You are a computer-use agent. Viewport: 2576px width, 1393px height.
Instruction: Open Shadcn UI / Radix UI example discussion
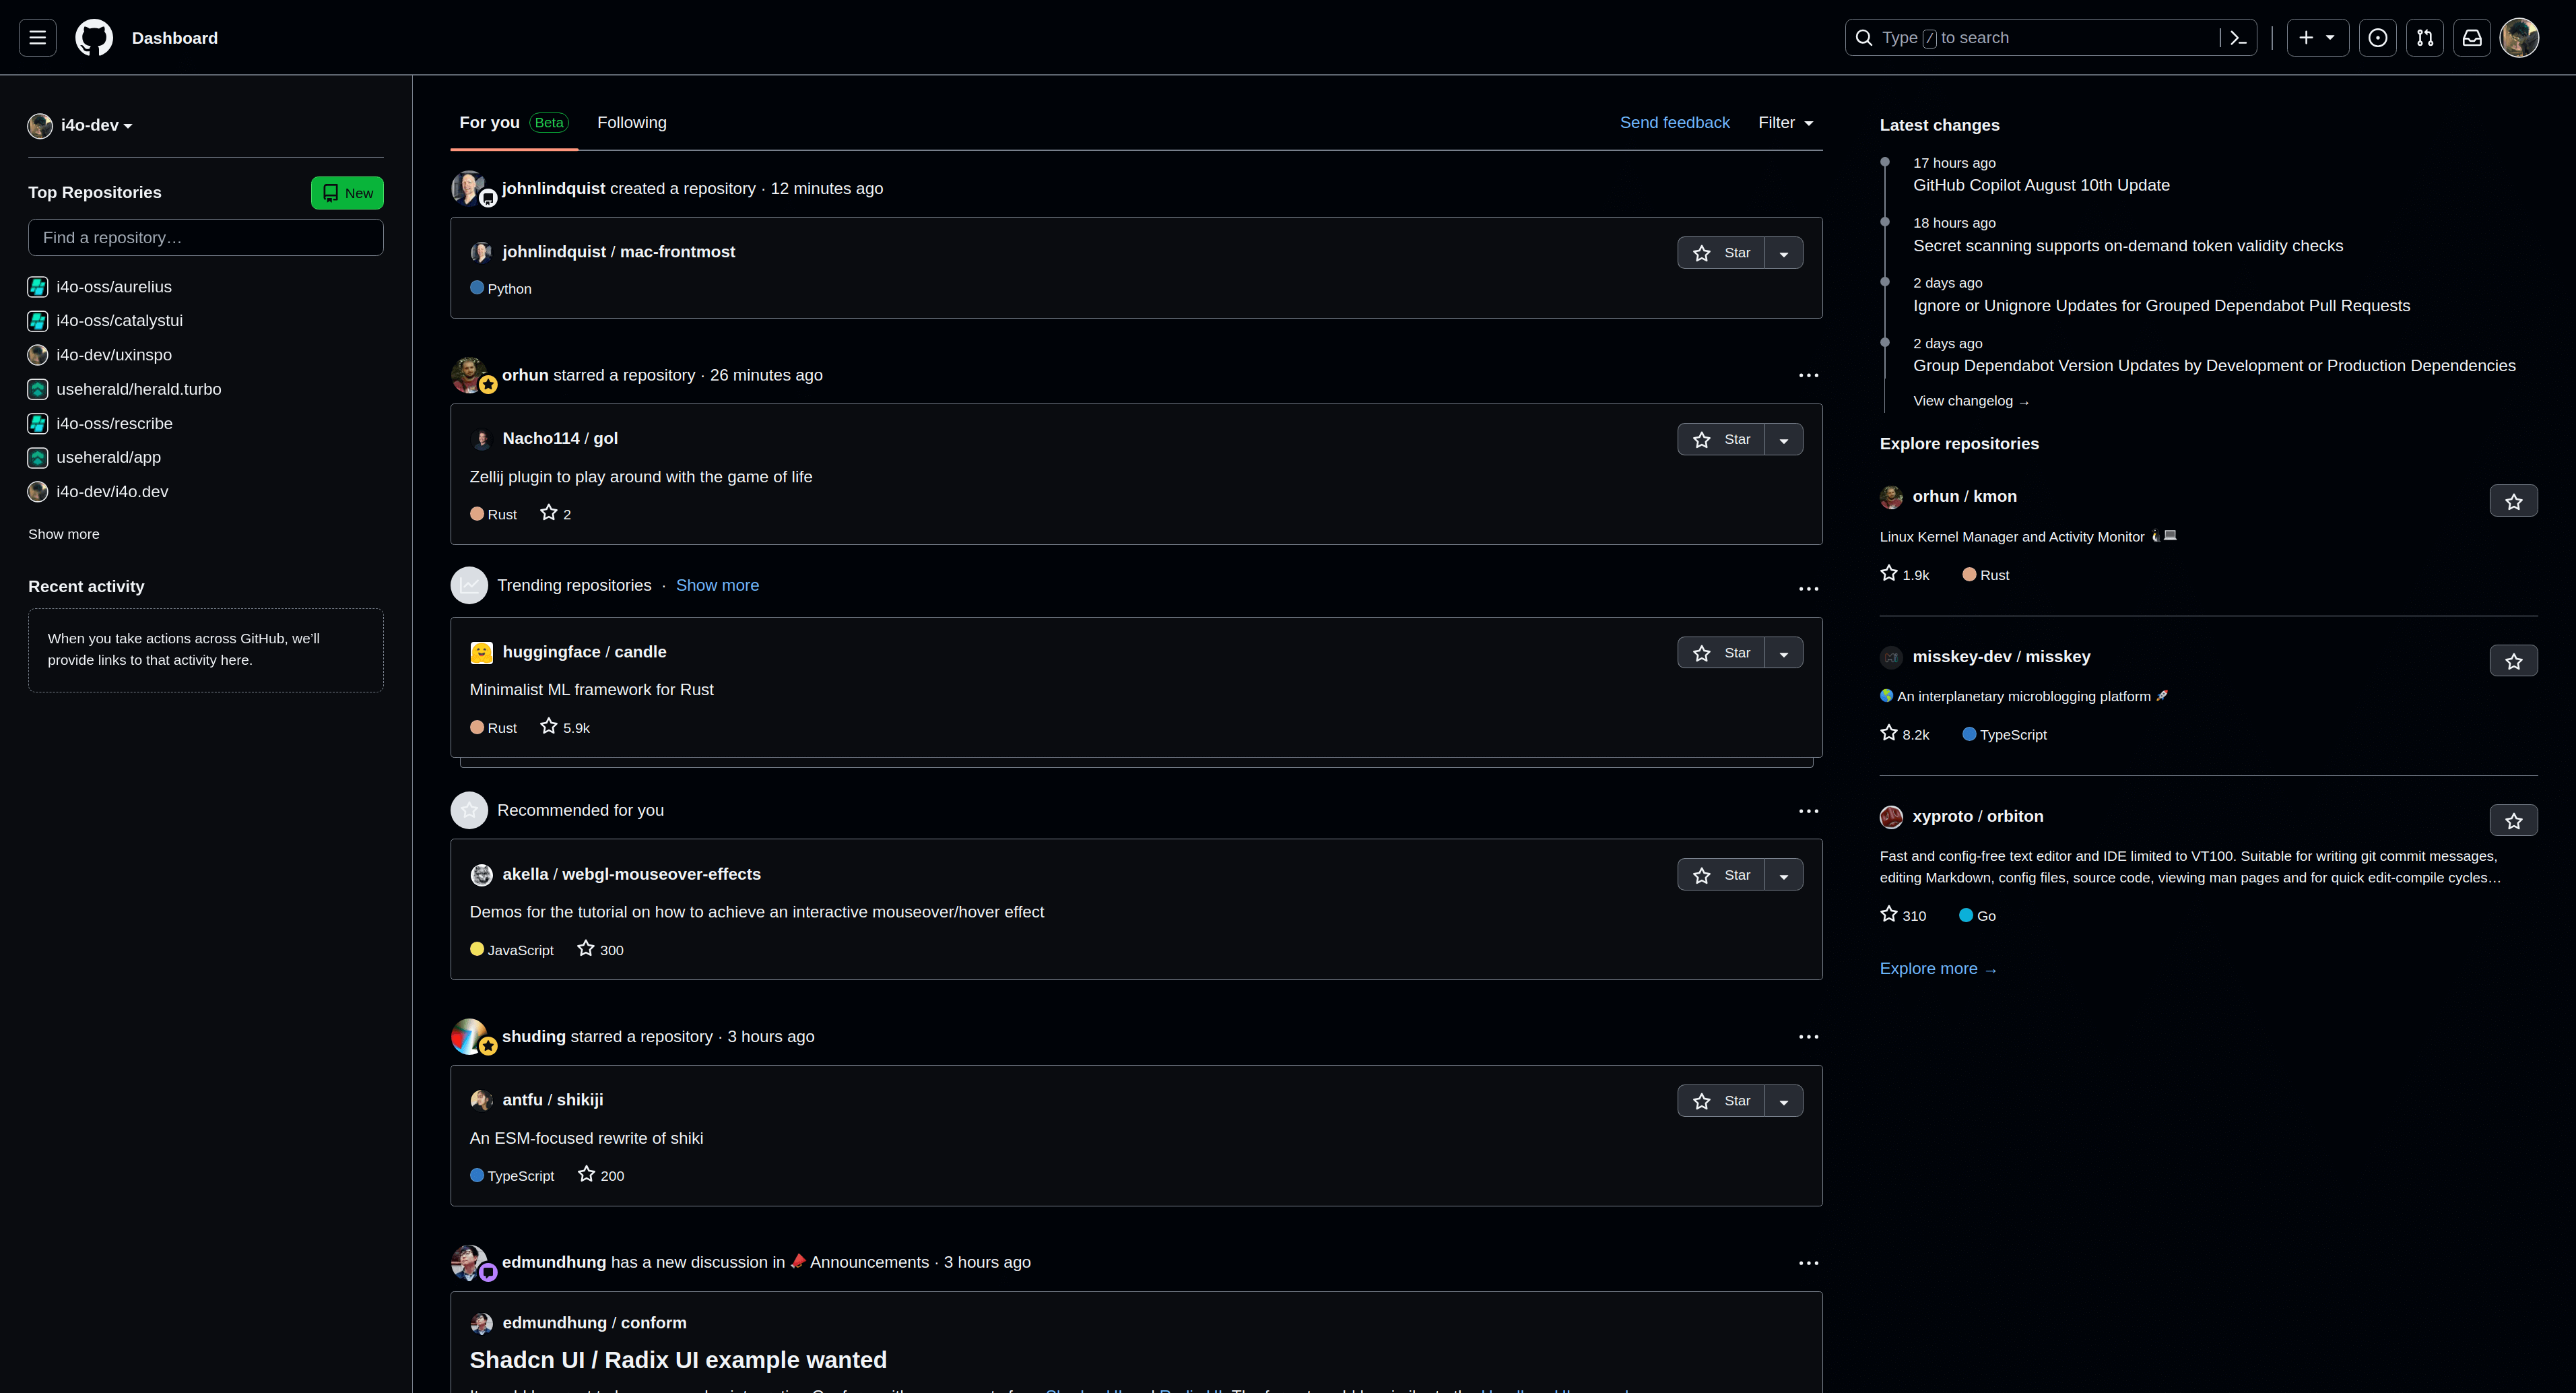point(678,1360)
